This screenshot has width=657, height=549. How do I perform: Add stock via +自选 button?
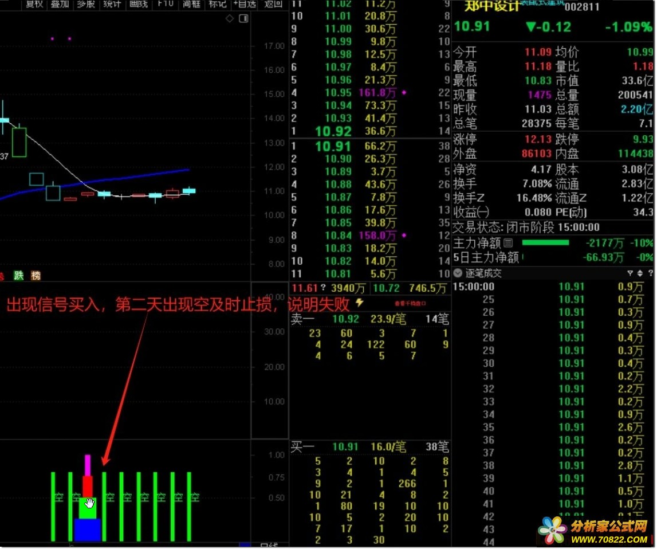245,4
